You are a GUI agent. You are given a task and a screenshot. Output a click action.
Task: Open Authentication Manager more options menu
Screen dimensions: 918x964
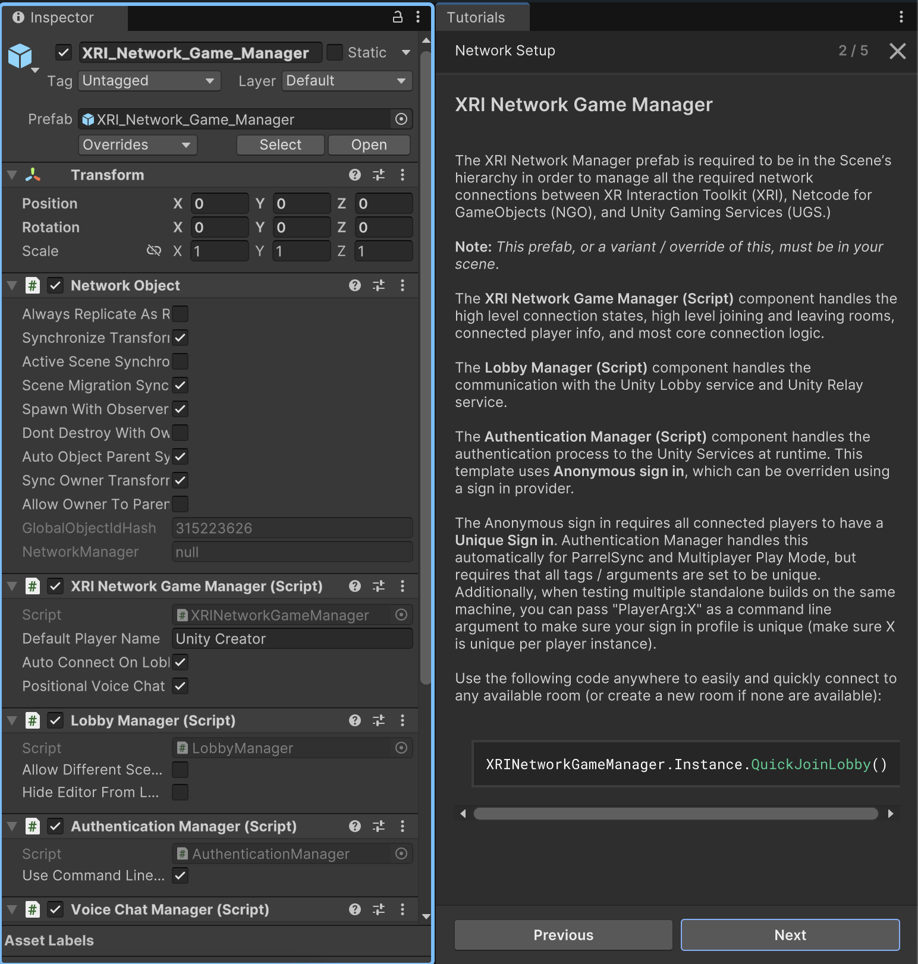point(403,826)
